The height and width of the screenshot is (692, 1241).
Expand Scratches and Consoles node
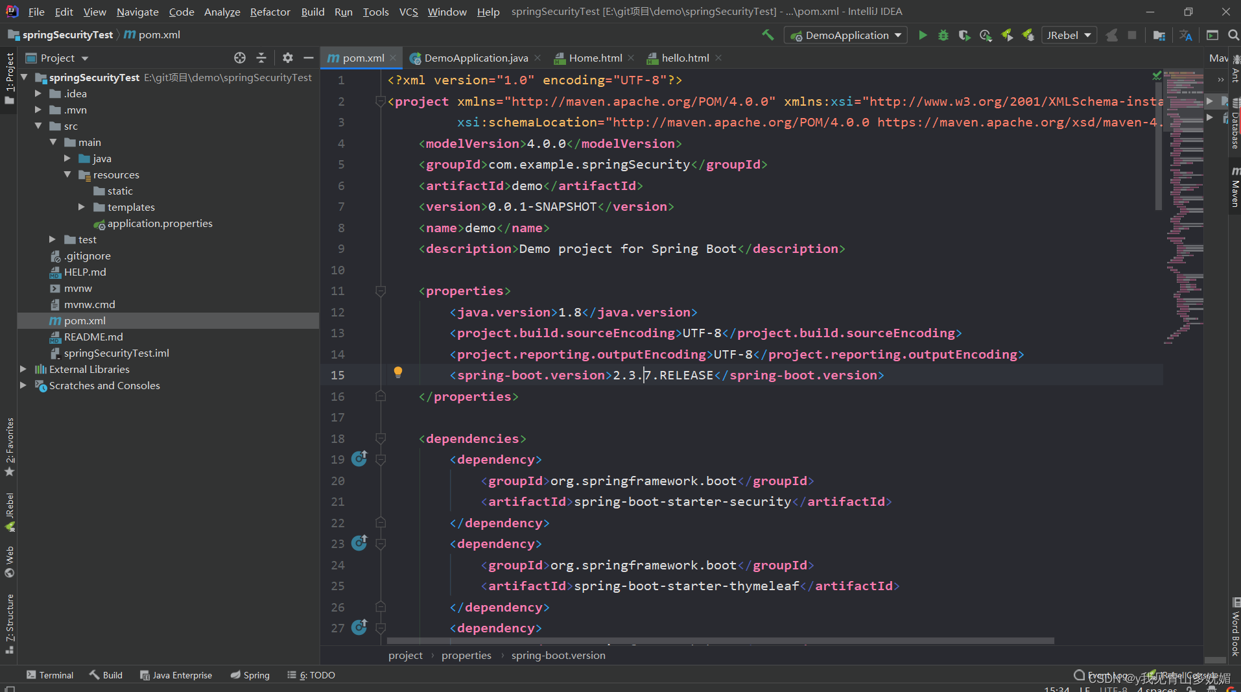23,385
